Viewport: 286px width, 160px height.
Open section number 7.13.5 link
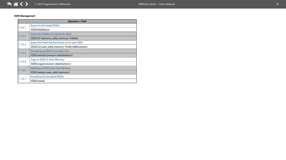point(23,62)
